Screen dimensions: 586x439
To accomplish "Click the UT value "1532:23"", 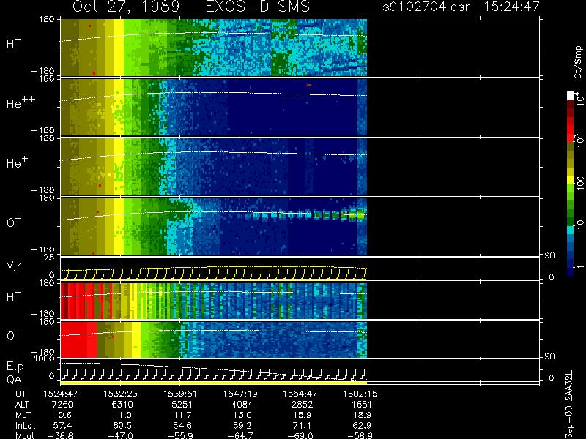I will tap(120, 394).
